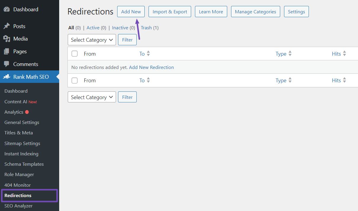Click the Manage Categories button
358x211 pixels.
point(256,12)
